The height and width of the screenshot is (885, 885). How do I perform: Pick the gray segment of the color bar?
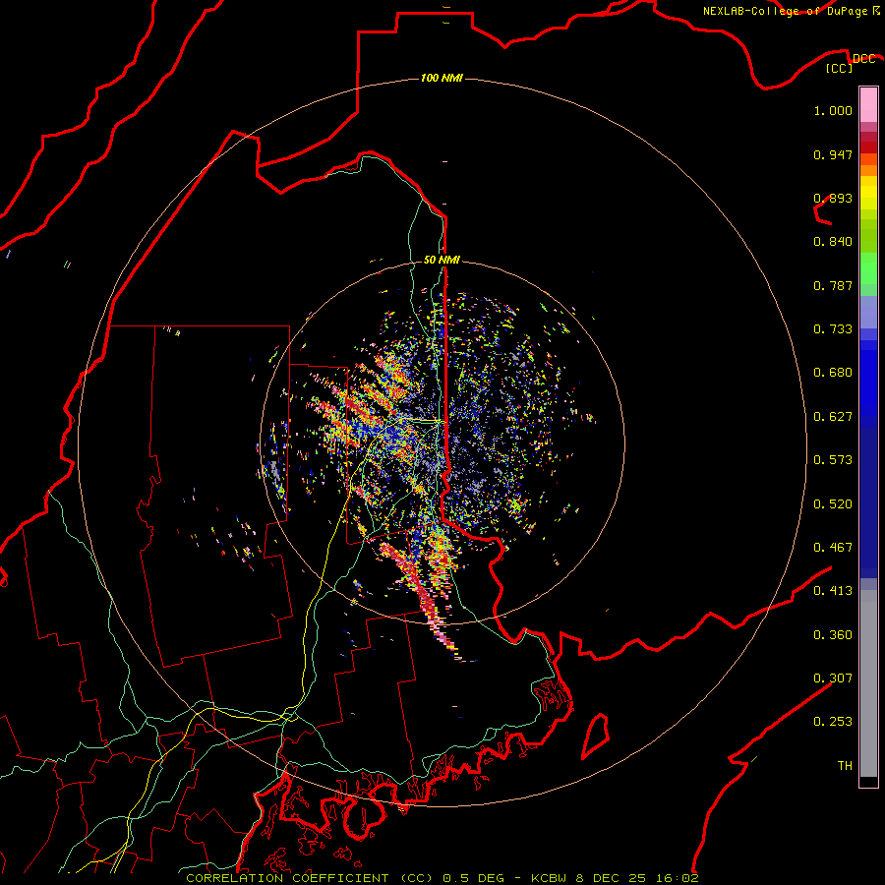coord(868,683)
